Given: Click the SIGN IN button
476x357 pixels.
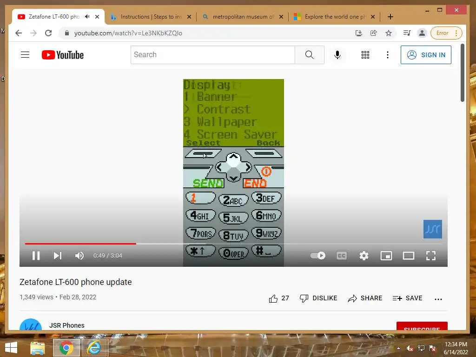Looking at the screenshot, I should pos(426,55).
